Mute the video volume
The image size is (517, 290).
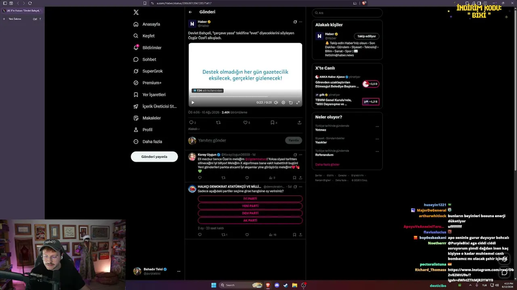276,103
